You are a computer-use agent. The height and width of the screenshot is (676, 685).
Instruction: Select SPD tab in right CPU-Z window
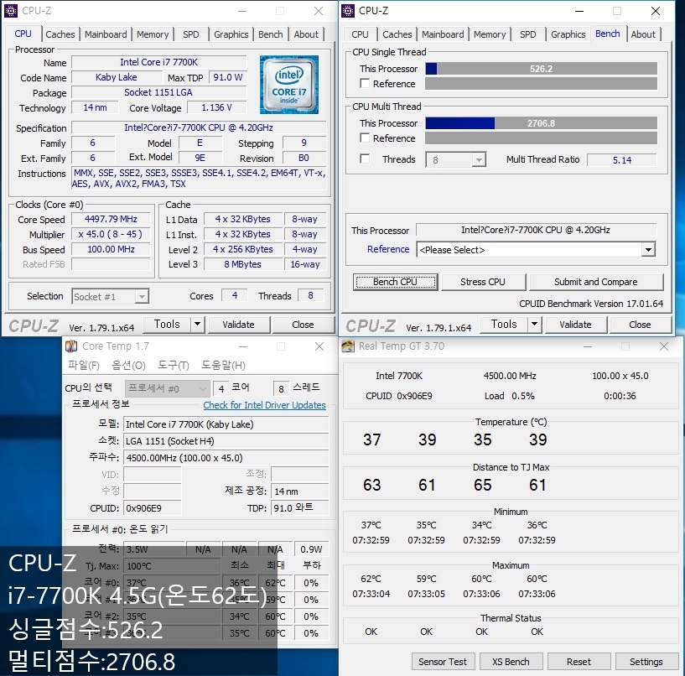pos(527,34)
